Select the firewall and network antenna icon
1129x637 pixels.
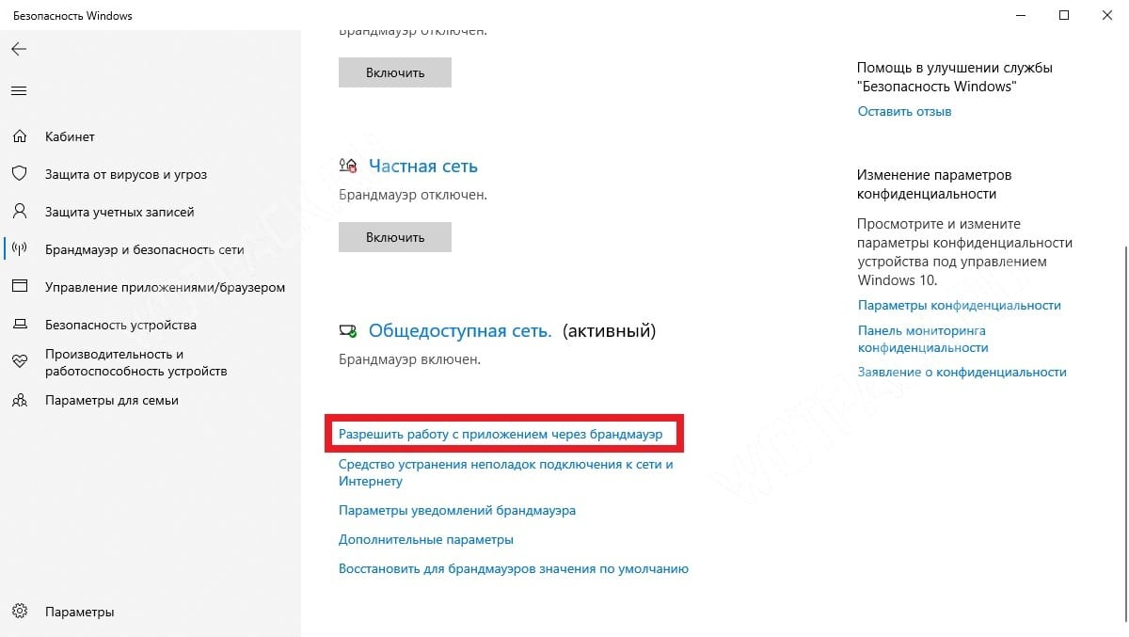click(x=19, y=249)
